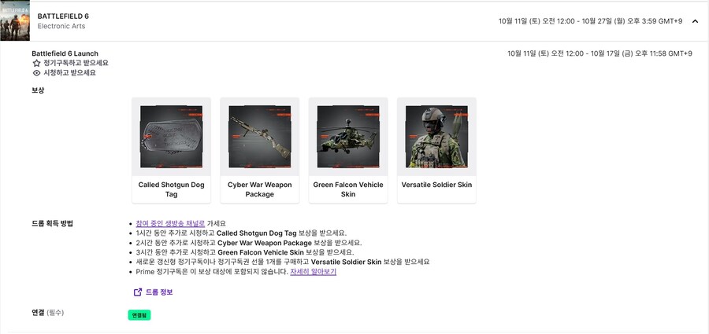Viewport: 709px width, 334px height.
Task: Select the Versatile Soldier Skin image
Action: (x=436, y=137)
